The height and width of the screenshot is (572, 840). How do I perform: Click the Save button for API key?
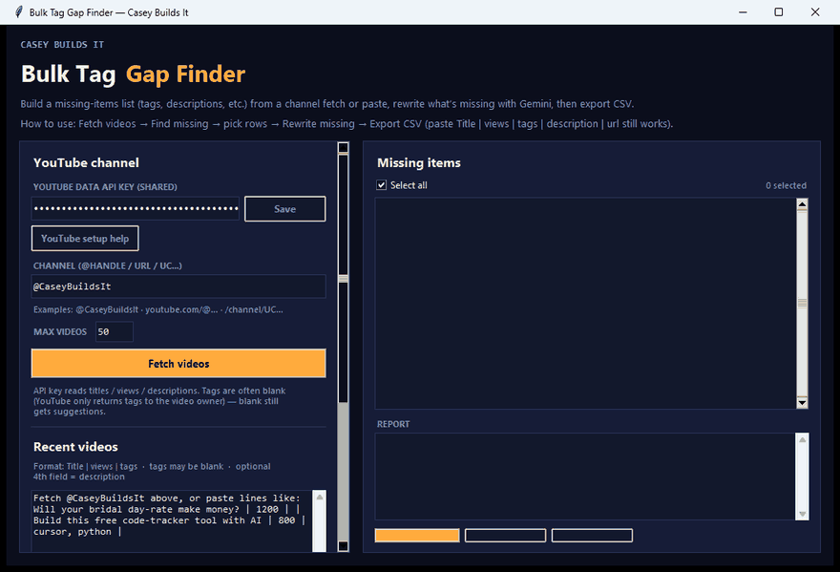pyautogui.click(x=285, y=208)
